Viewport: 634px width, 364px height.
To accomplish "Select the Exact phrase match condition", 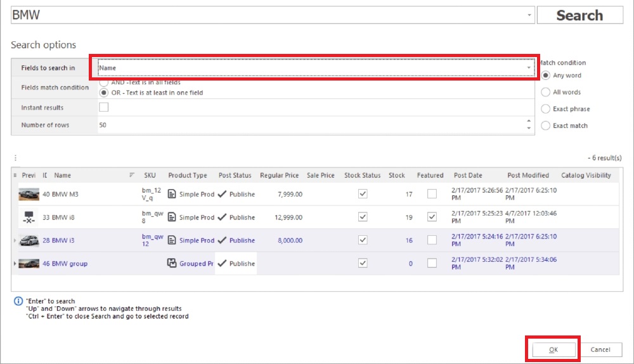I will (545, 109).
